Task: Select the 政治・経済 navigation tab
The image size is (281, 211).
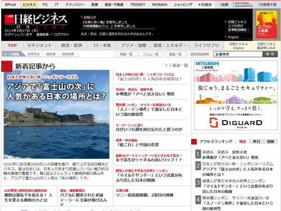Action: click(x=71, y=45)
